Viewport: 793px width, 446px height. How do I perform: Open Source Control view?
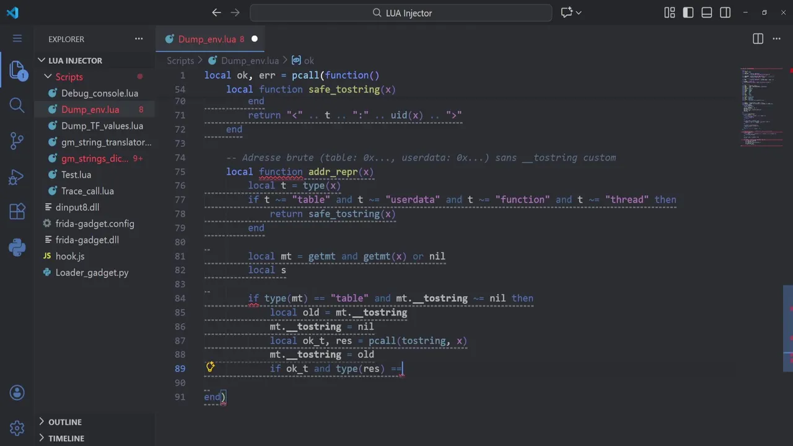click(x=17, y=141)
